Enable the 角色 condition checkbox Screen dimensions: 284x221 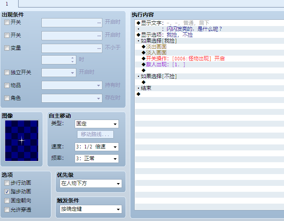tap(7, 98)
